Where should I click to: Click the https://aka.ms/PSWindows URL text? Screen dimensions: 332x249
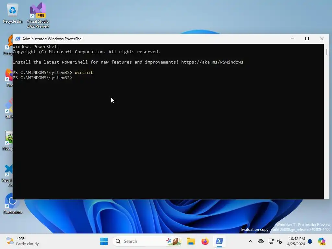point(212,62)
